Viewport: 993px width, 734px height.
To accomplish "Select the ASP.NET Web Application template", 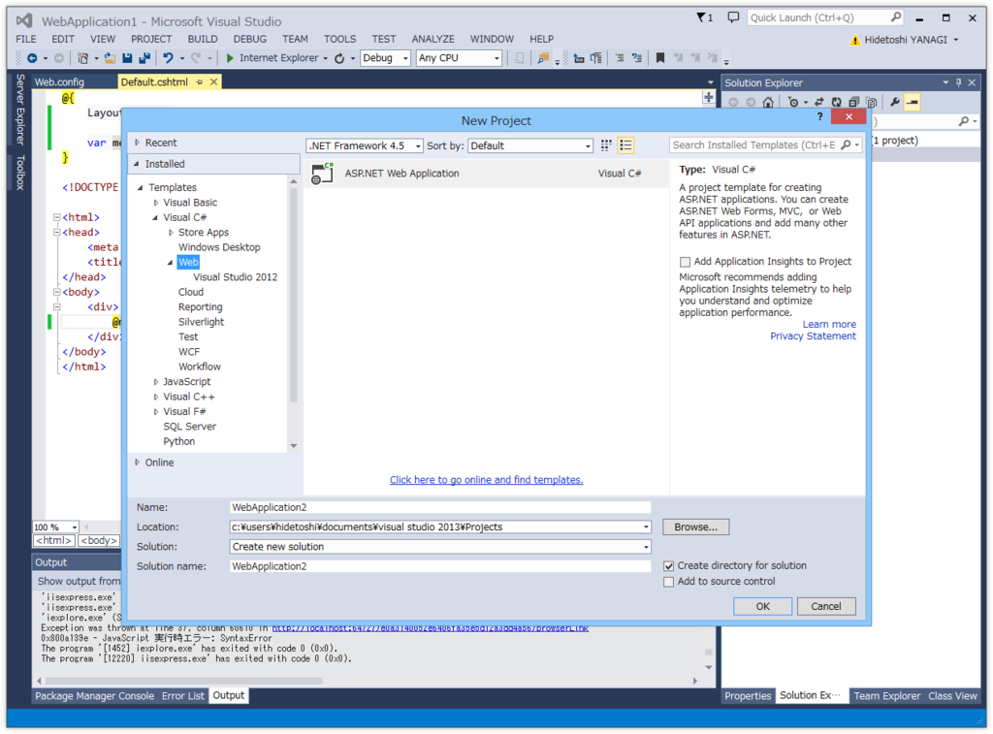I will (x=487, y=174).
